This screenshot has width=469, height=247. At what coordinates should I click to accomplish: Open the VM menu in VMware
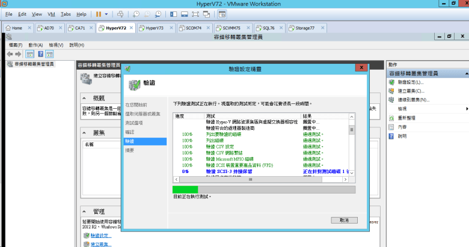click(51, 13)
